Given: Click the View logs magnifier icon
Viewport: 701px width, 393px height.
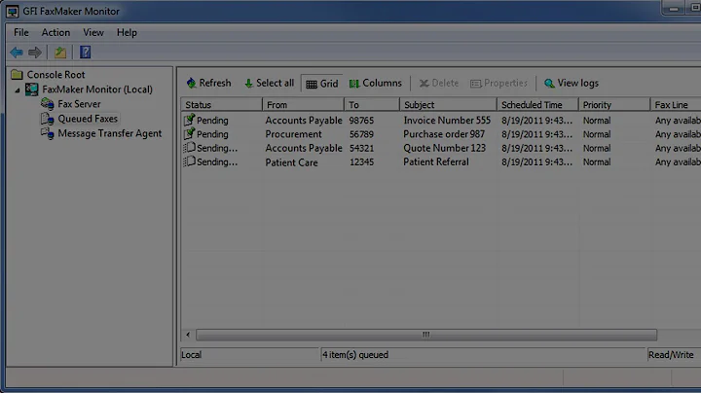Looking at the screenshot, I should [549, 83].
